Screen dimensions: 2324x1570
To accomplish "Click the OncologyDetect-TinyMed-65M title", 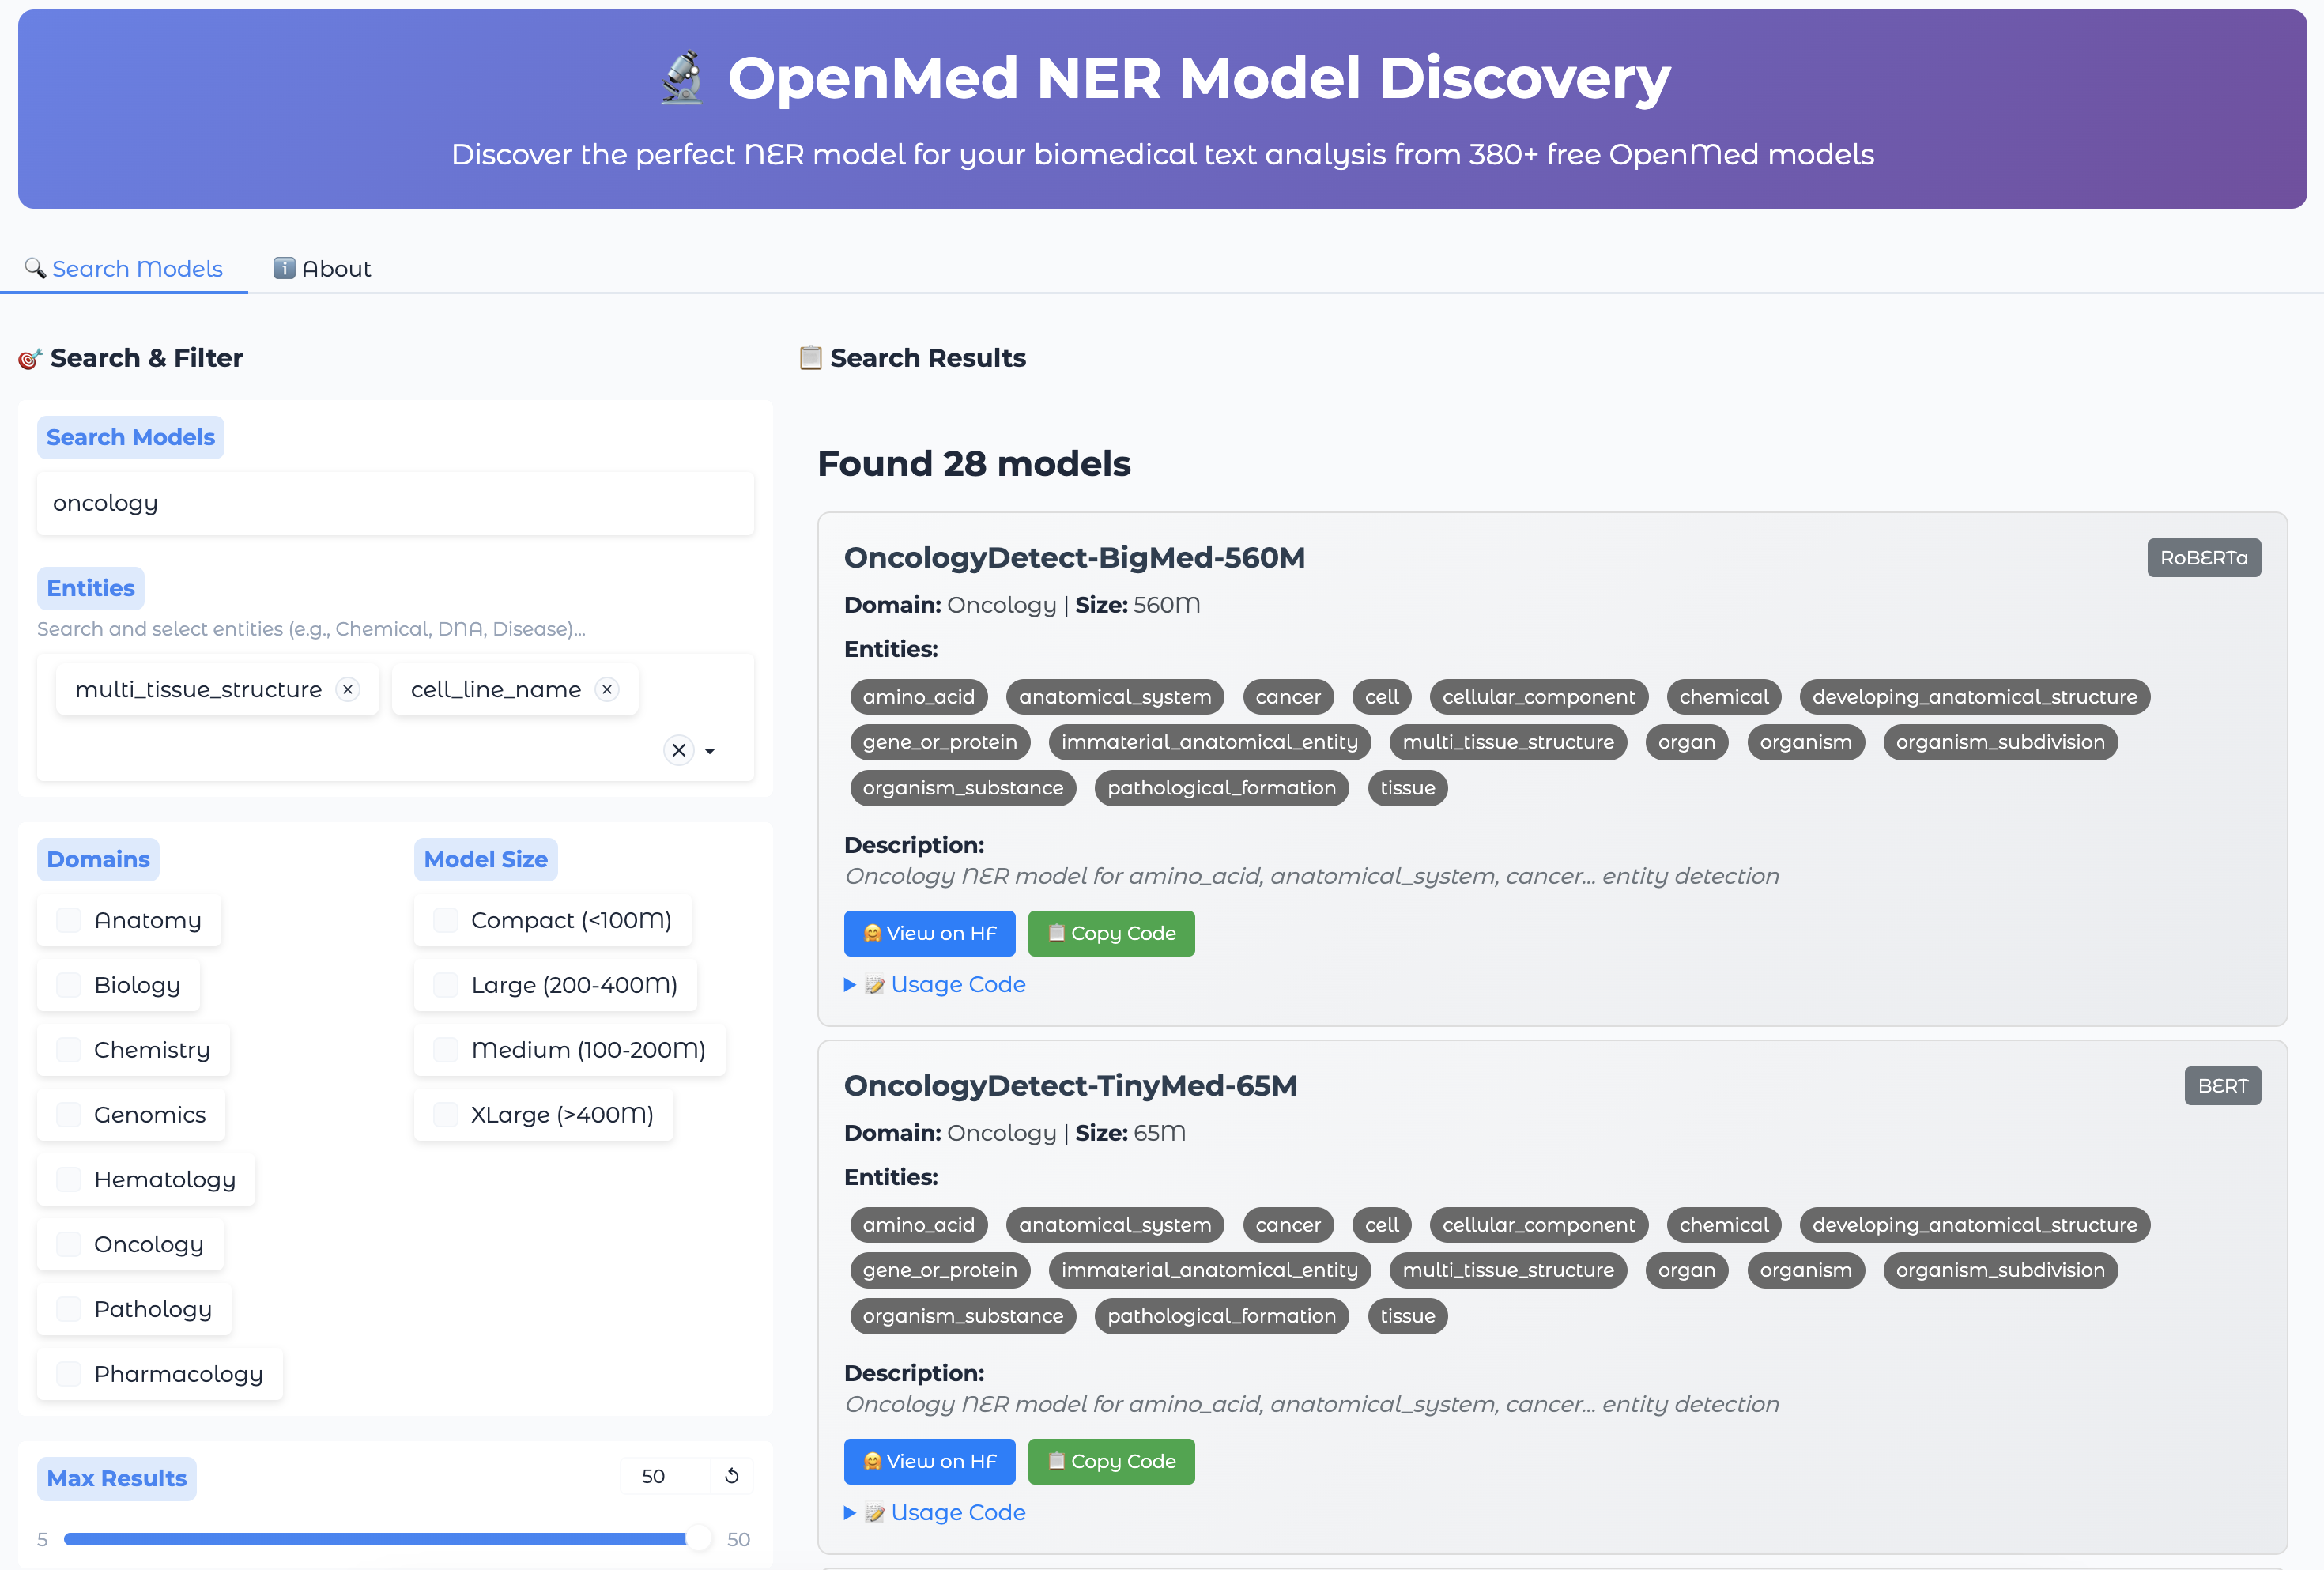I will (1070, 1086).
